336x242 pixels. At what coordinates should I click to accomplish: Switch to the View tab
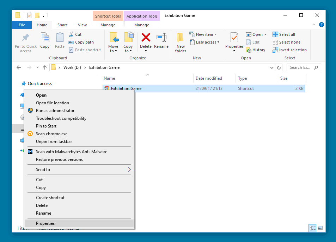pyautogui.click(x=82, y=25)
